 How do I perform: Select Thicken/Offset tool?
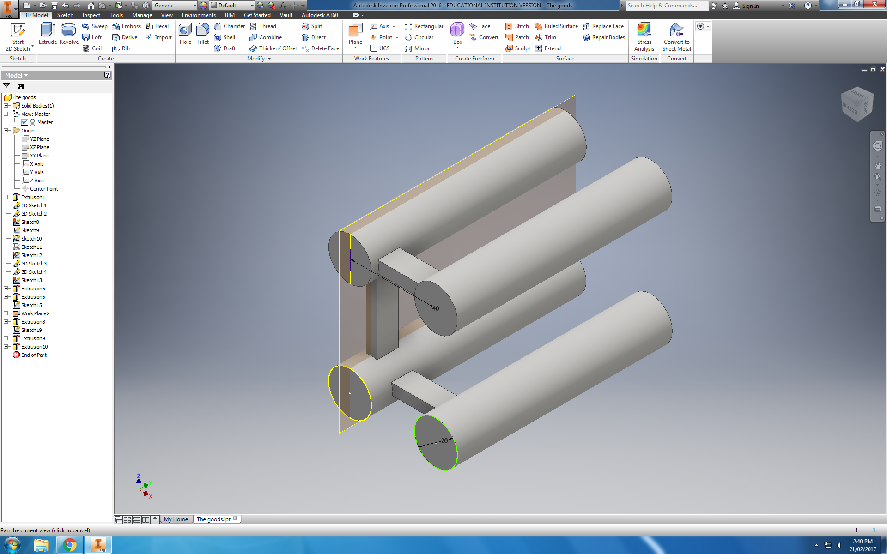click(273, 48)
